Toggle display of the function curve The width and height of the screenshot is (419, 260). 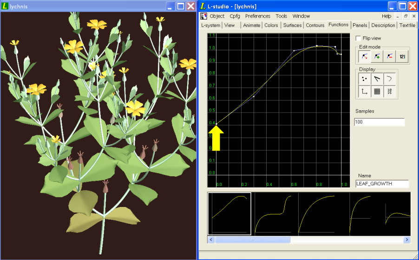click(390, 79)
